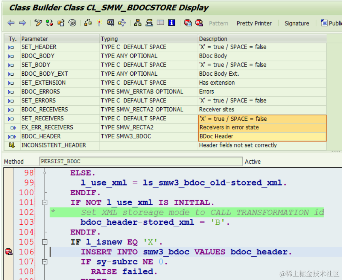
Task: Click 'TYPE SMW3_BDOC' typing cell
Action: (149, 136)
